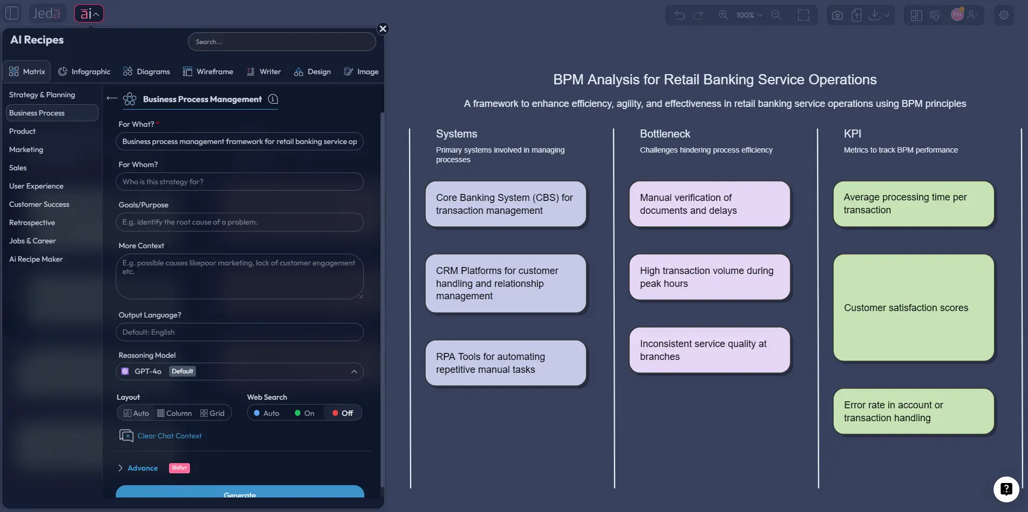Open the 100% zoom dropdown
The width and height of the screenshot is (1028, 512).
(x=747, y=15)
